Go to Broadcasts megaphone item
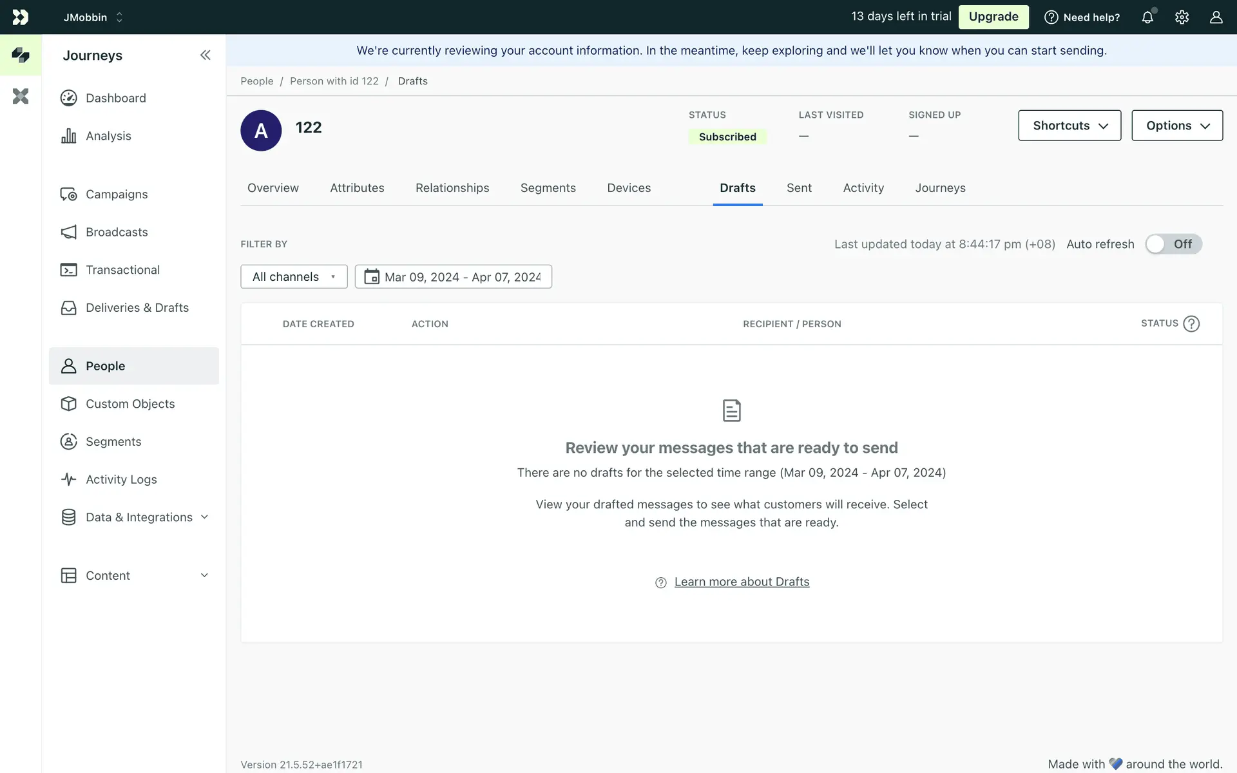This screenshot has width=1237, height=773. coord(117,232)
